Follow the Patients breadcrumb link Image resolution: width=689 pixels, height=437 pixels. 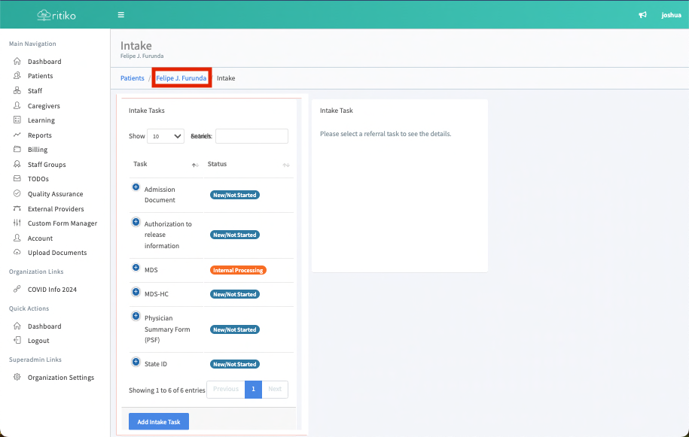(133, 78)
